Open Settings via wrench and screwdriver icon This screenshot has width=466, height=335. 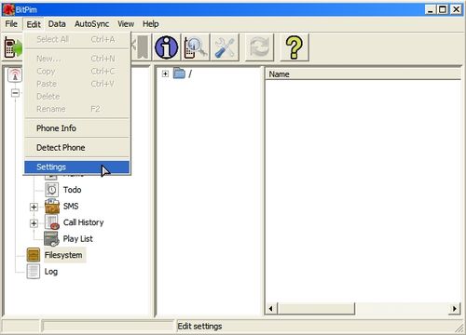pos(225,47)
